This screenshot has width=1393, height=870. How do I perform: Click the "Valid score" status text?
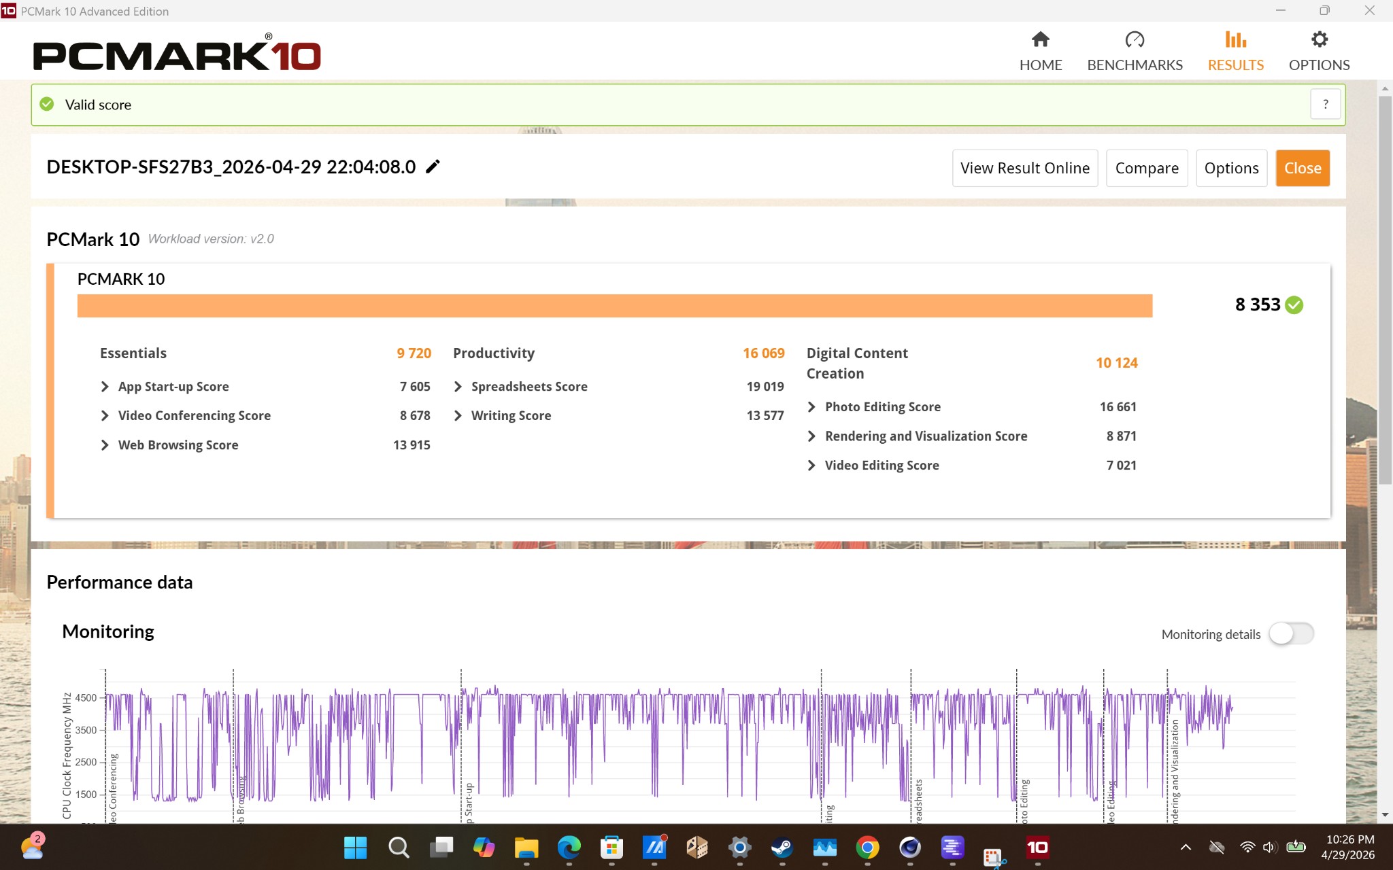click(98, 105)
